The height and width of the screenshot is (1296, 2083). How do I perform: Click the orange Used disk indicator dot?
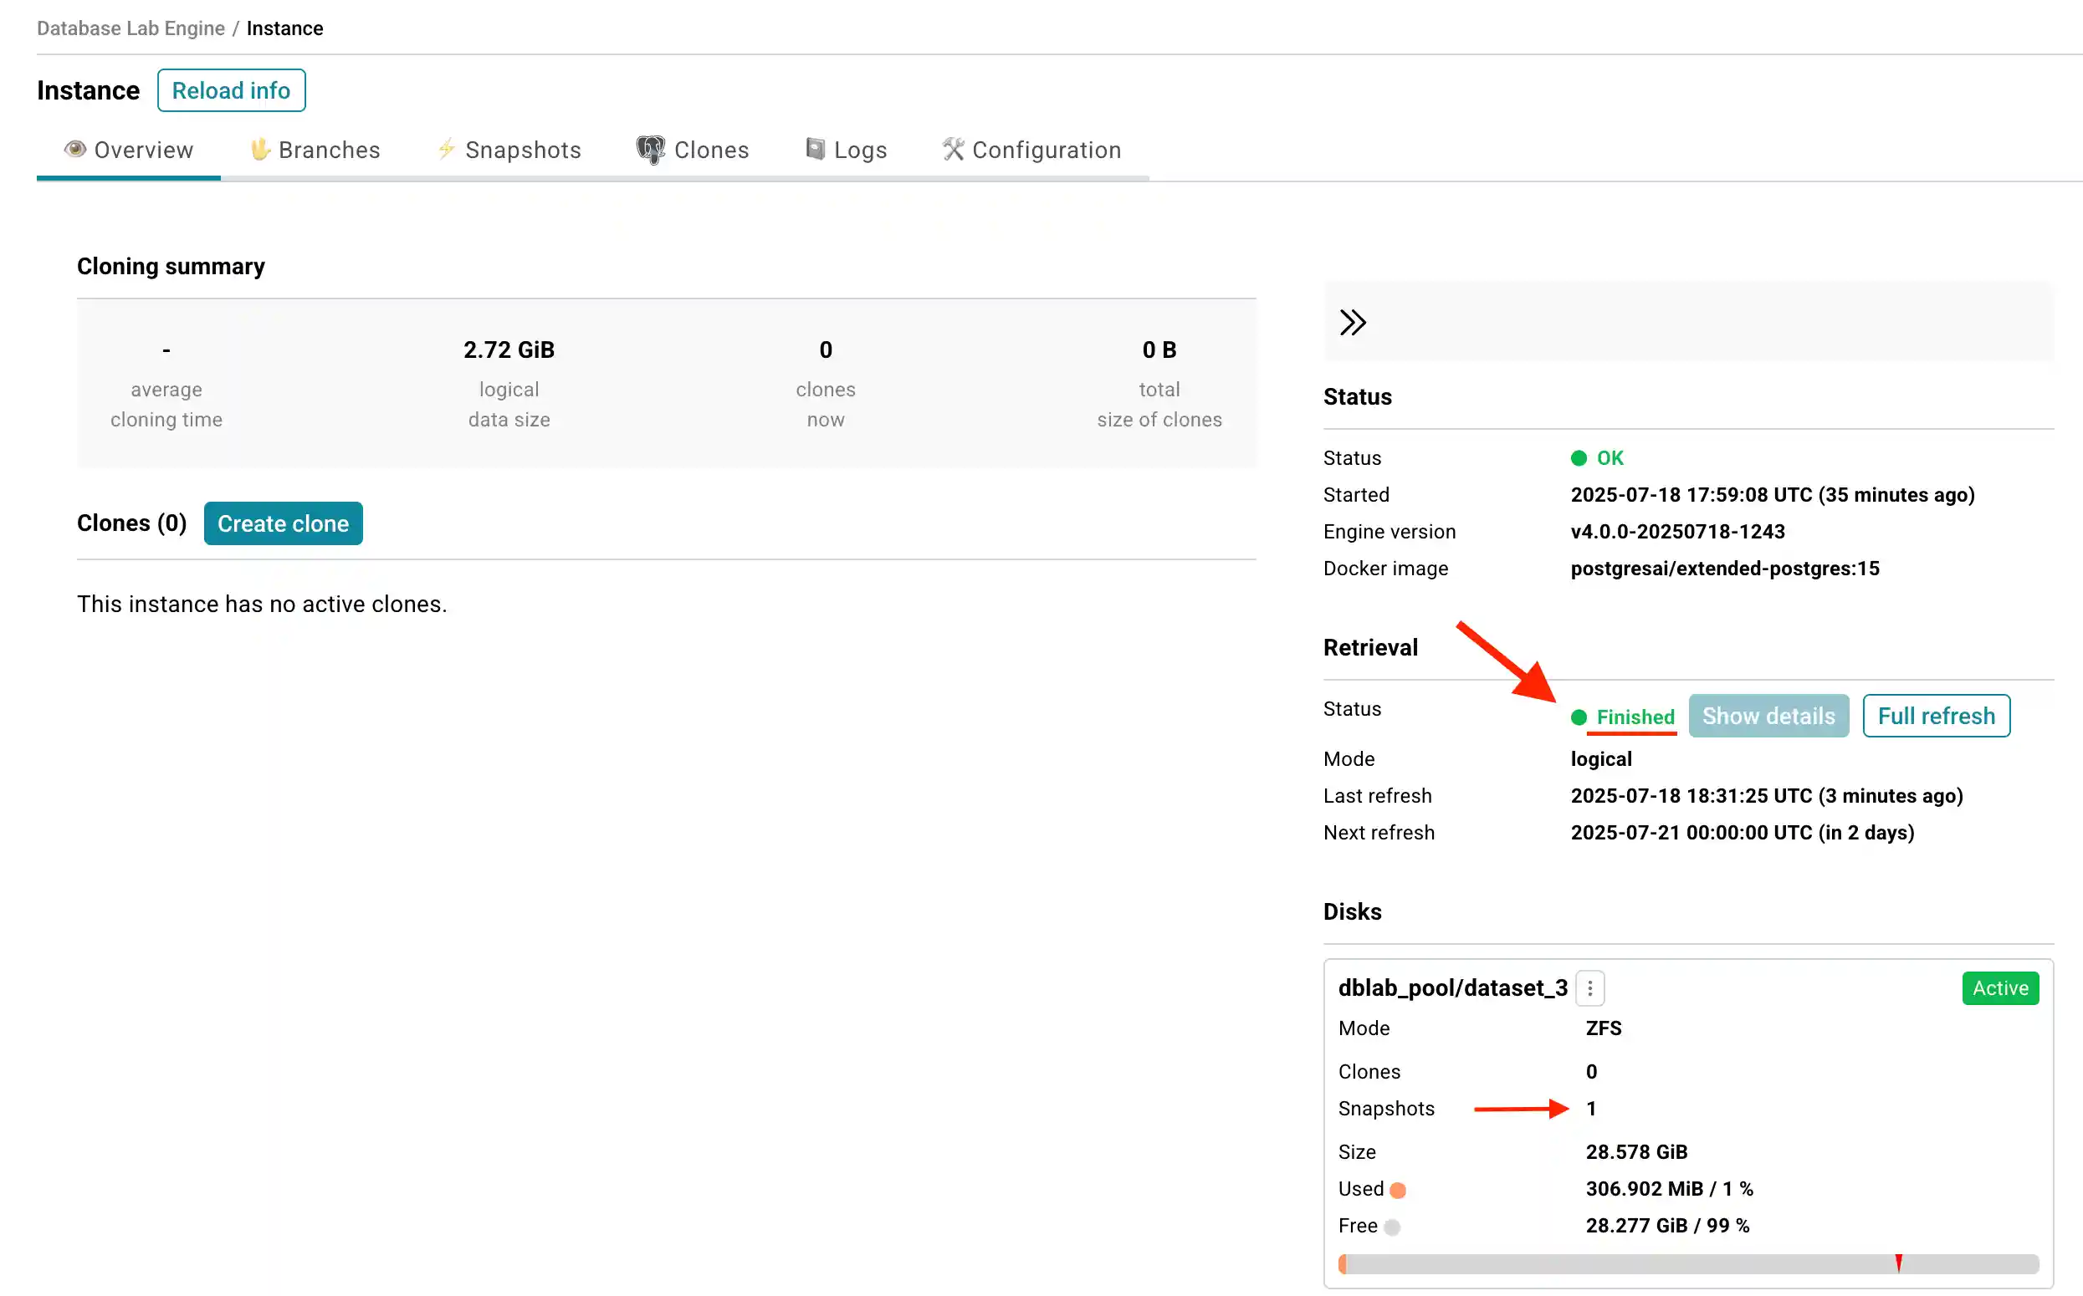click(1399, 1189)
